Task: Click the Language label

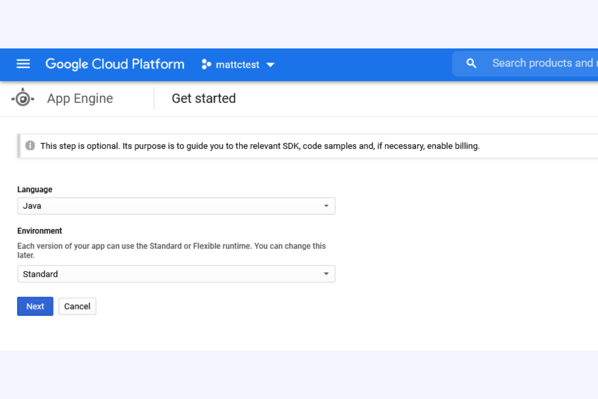Action: click(35, 190)
